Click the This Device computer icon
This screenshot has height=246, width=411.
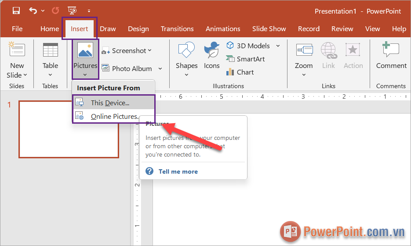point(80,102)
